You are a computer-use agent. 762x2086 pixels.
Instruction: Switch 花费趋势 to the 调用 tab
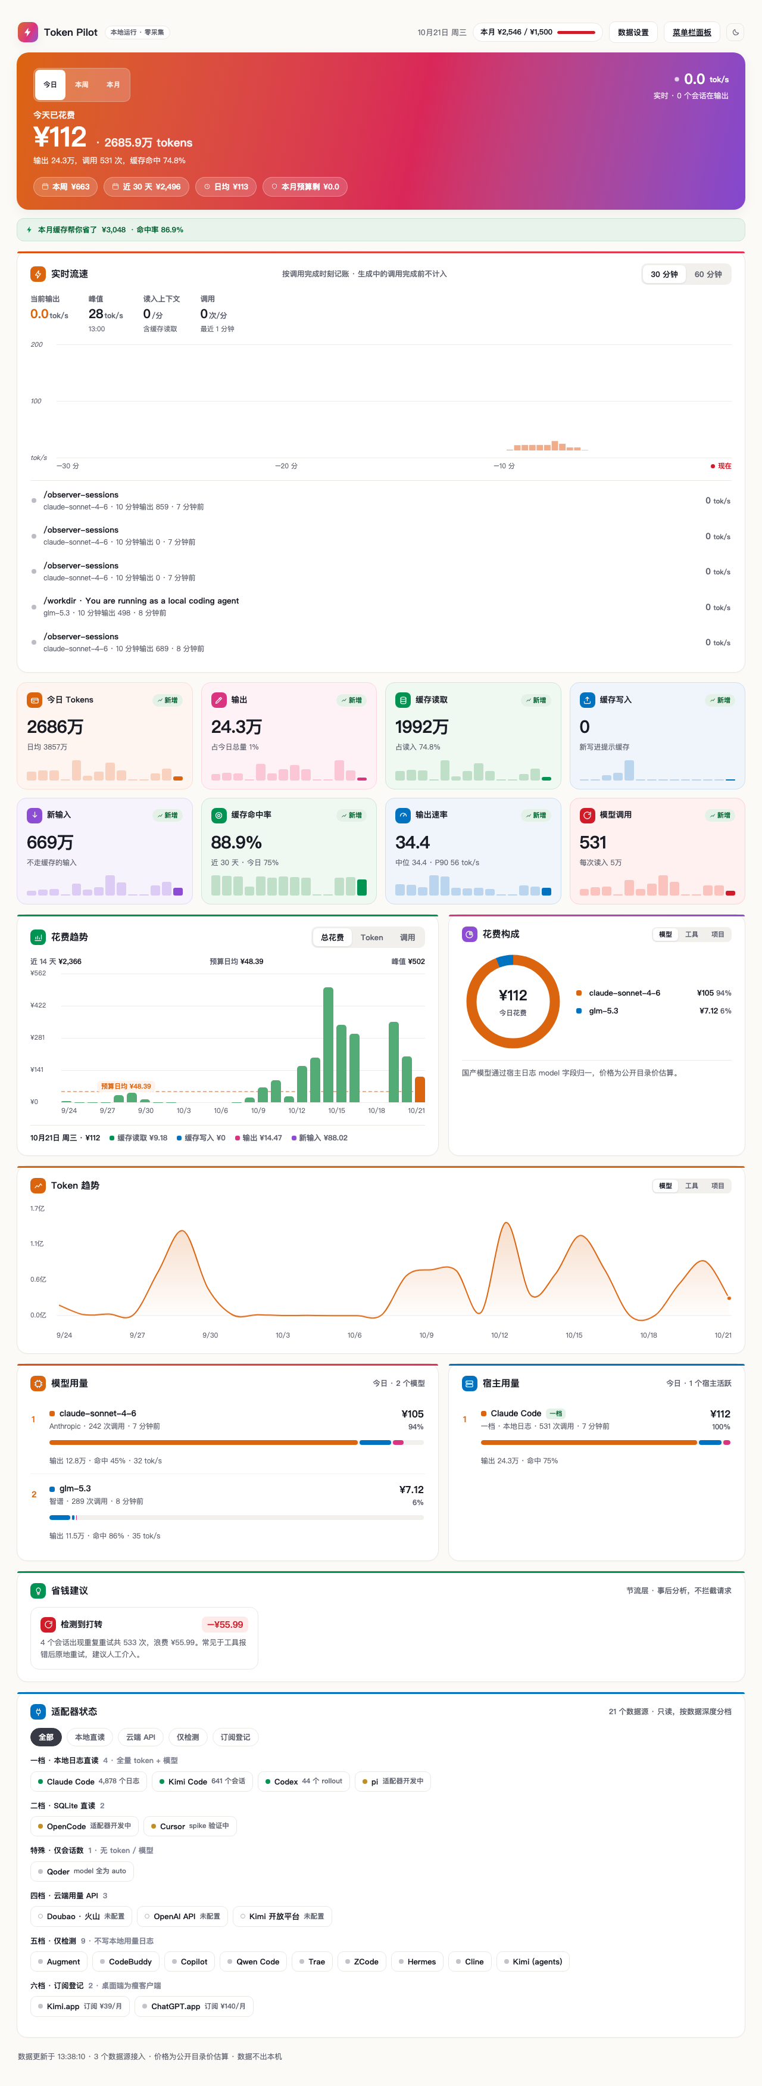408,937
